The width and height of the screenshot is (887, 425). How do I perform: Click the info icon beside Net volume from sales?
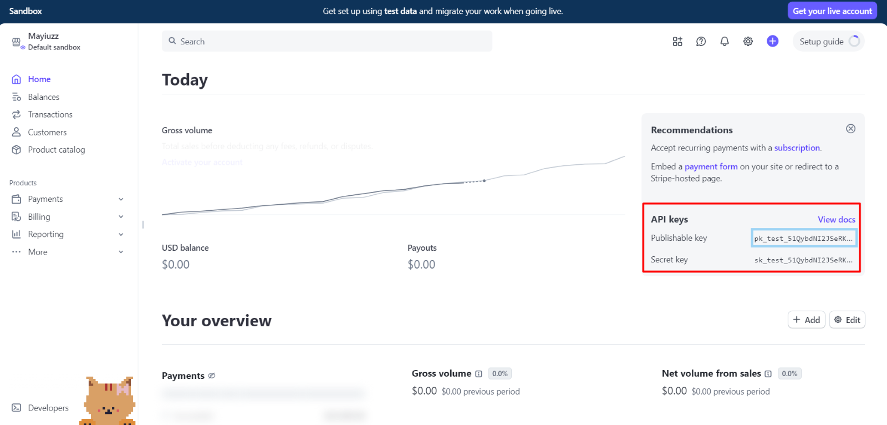pos(768,374)
